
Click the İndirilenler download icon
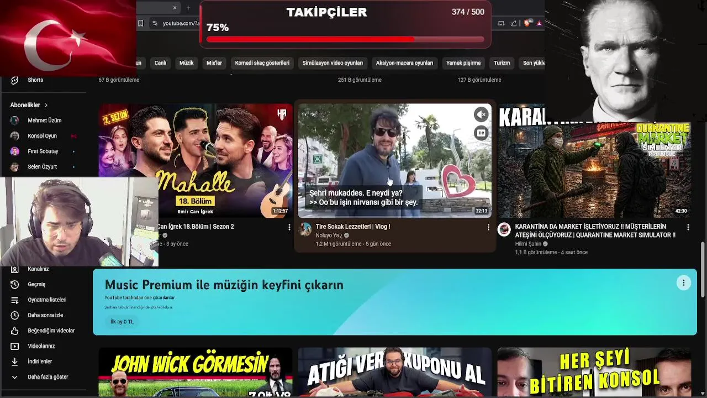click(x=15, y=362)
